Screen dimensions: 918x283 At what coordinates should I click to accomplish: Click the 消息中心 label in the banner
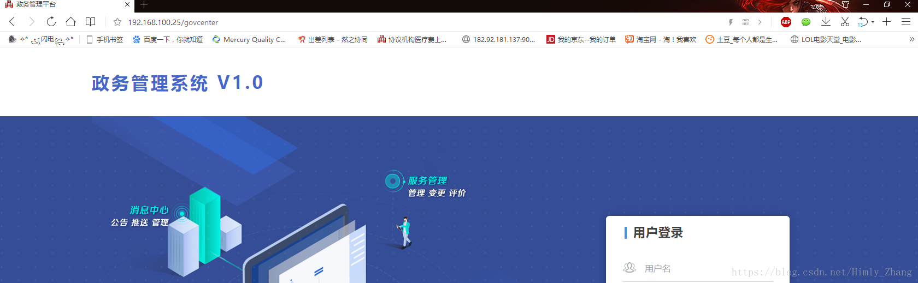149,210
